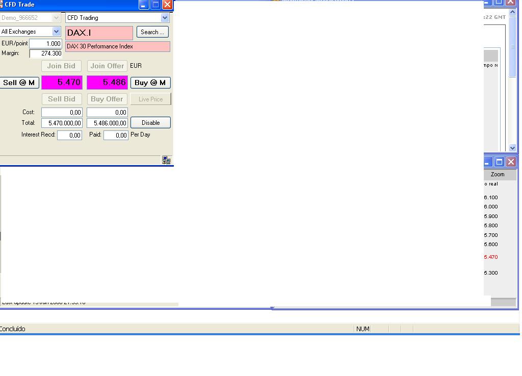The image size is (522, 376).
Task: Click the buy-side Cost field
Action: [x=107, y=113]
